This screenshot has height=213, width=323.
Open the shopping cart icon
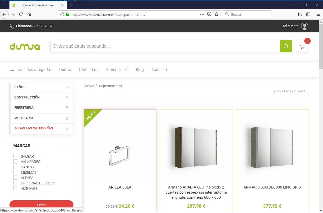302,46
